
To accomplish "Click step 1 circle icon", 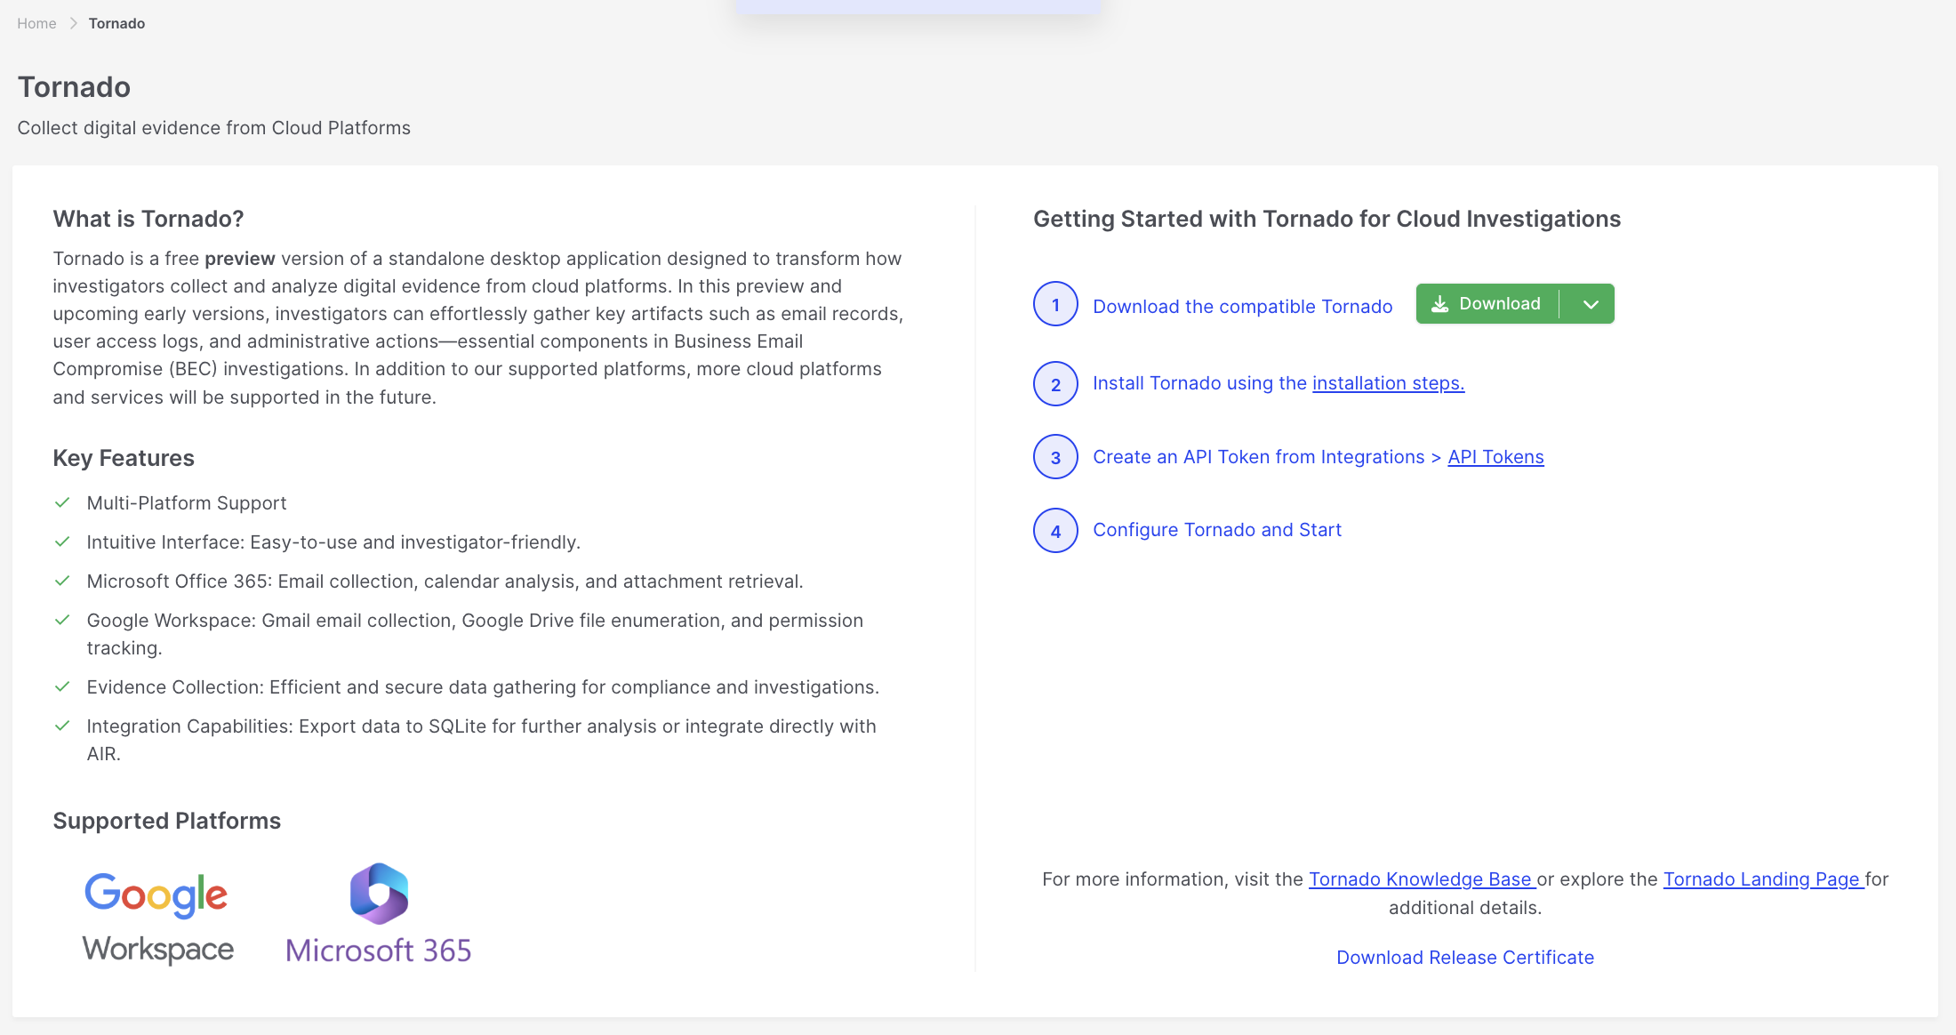I will pos(1055,305).
